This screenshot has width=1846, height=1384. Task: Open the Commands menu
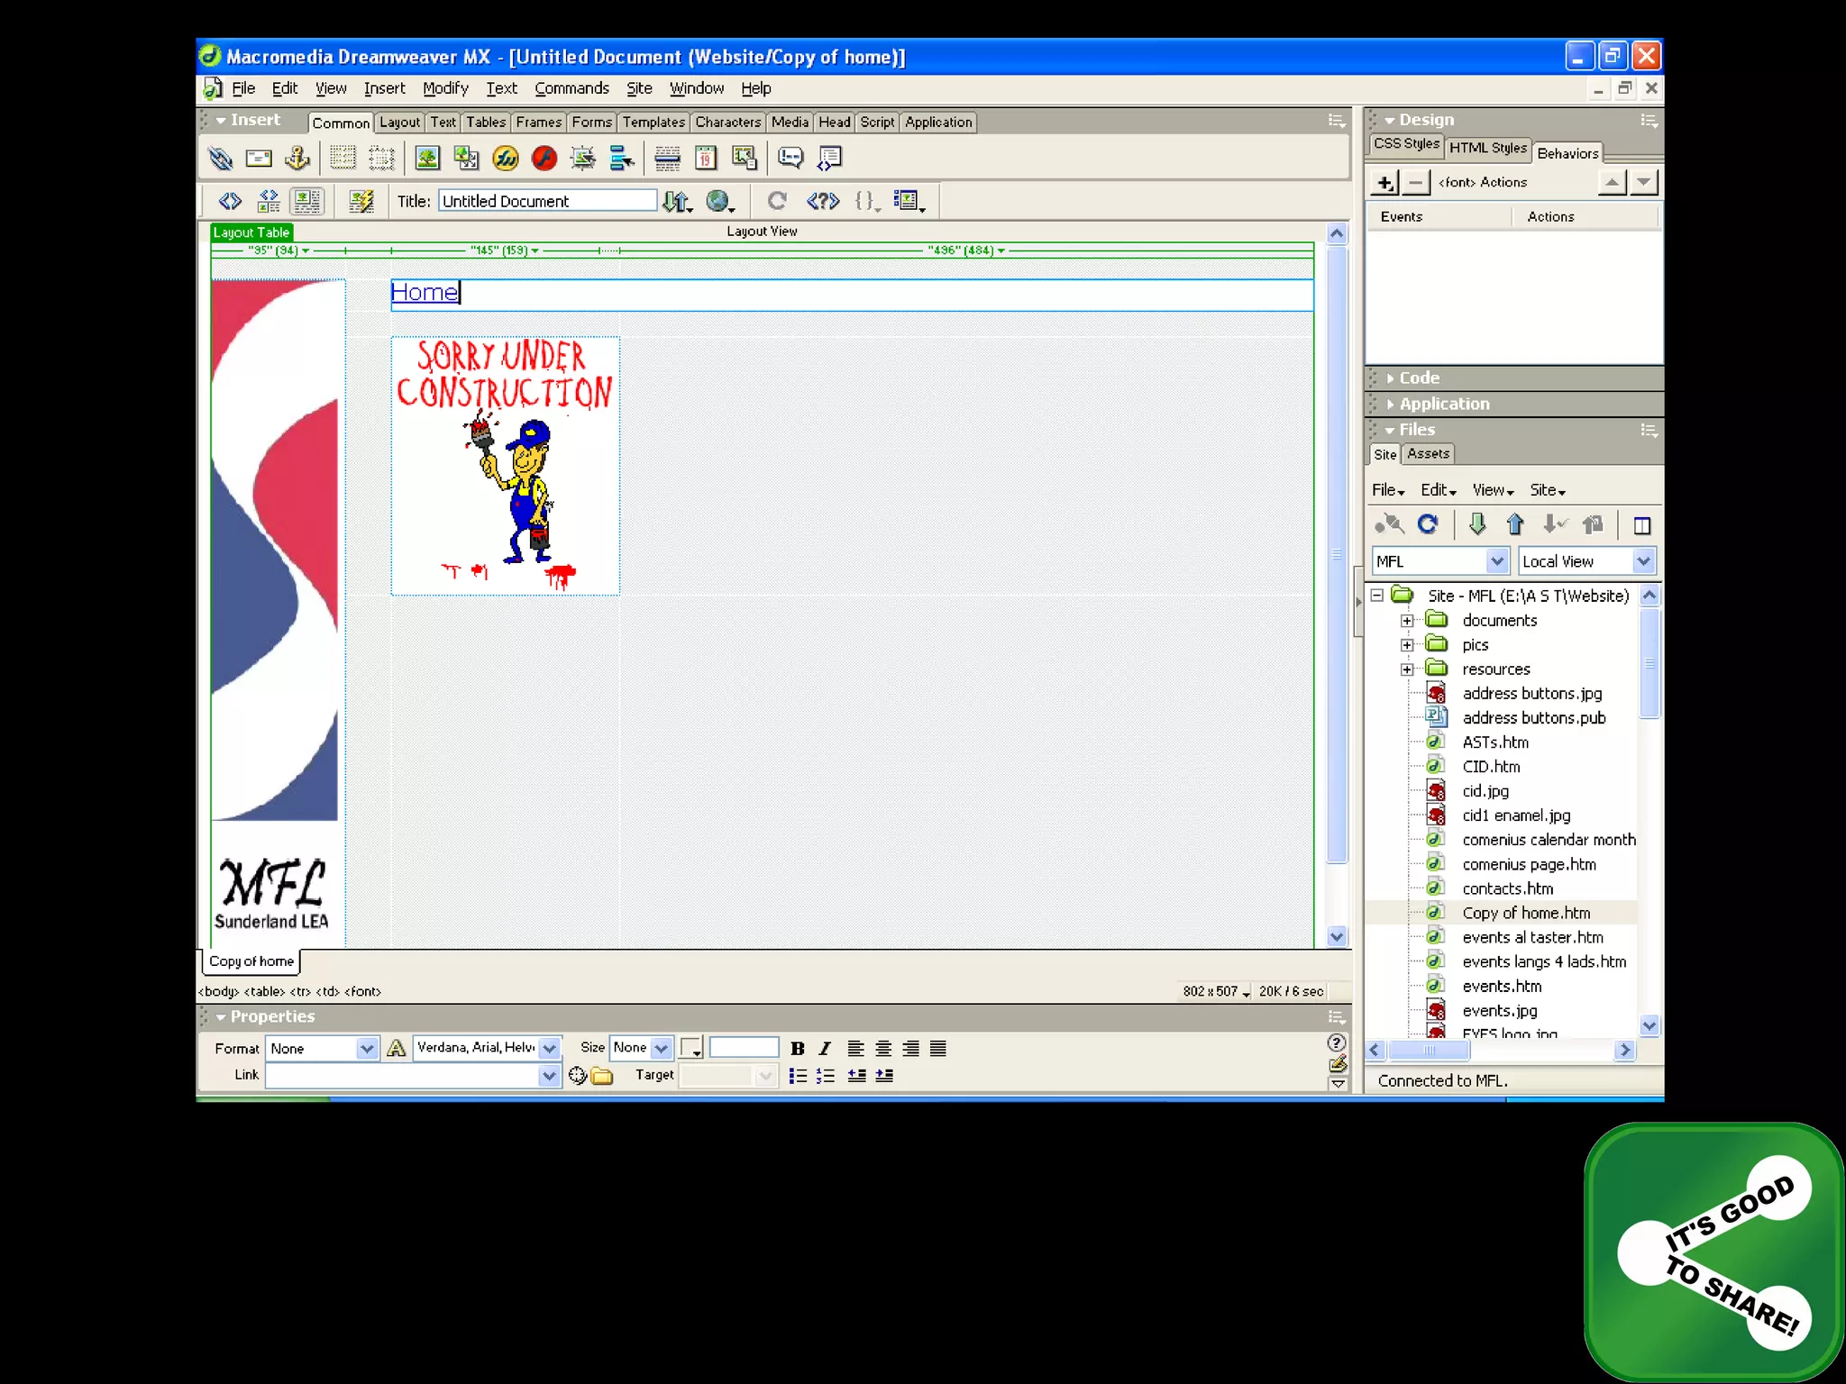pyautogui.click(x=571, y=88)
